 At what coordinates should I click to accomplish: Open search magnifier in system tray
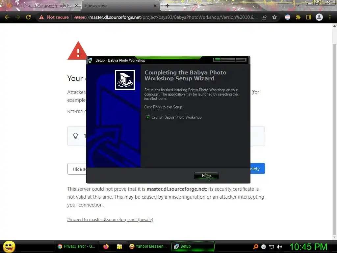pyautogui.click(x=255, y=247)
